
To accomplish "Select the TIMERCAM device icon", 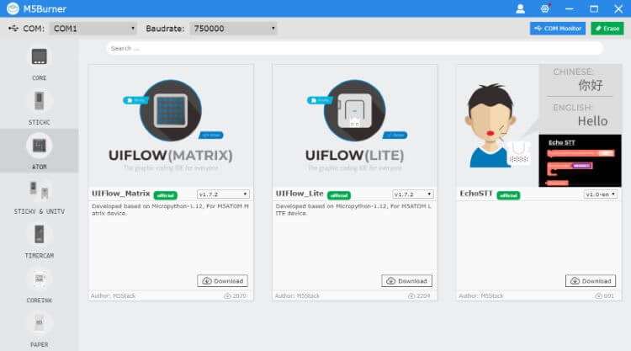I will pos(39,234).
